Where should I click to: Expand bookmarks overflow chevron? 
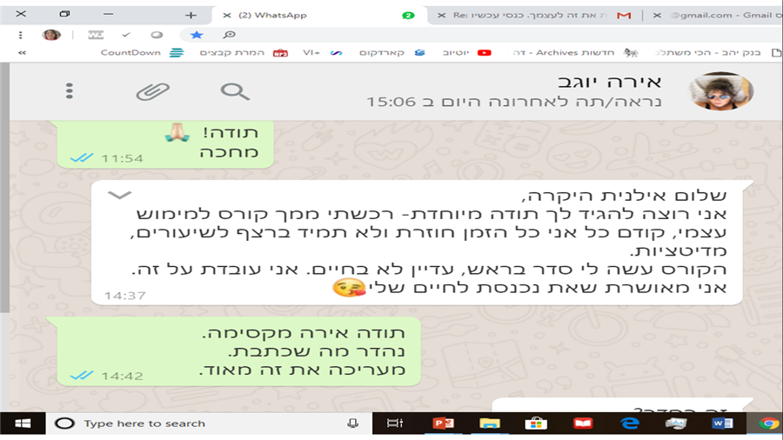coord(22,52)
